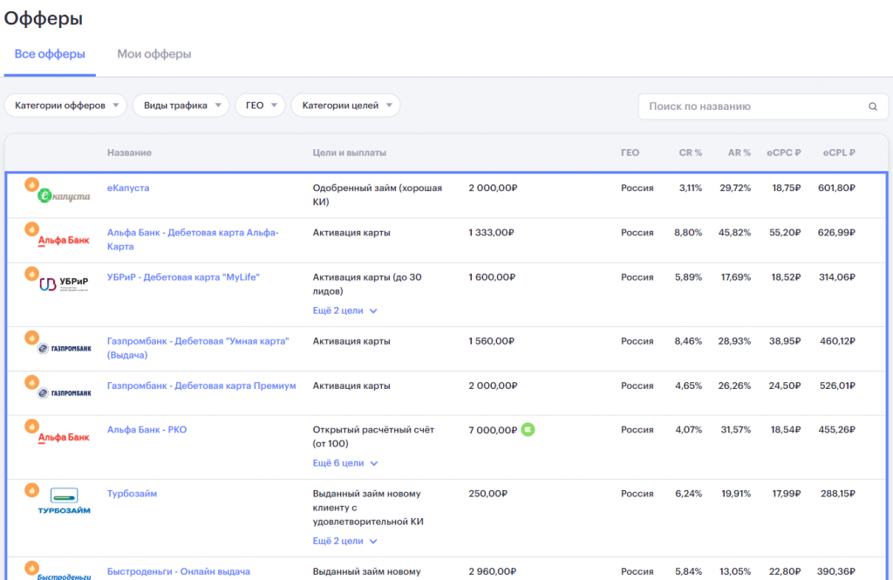The width and height of the screenshot is (893, 580).
Task: Click the еКапуста logo icon
Action: 64,196
